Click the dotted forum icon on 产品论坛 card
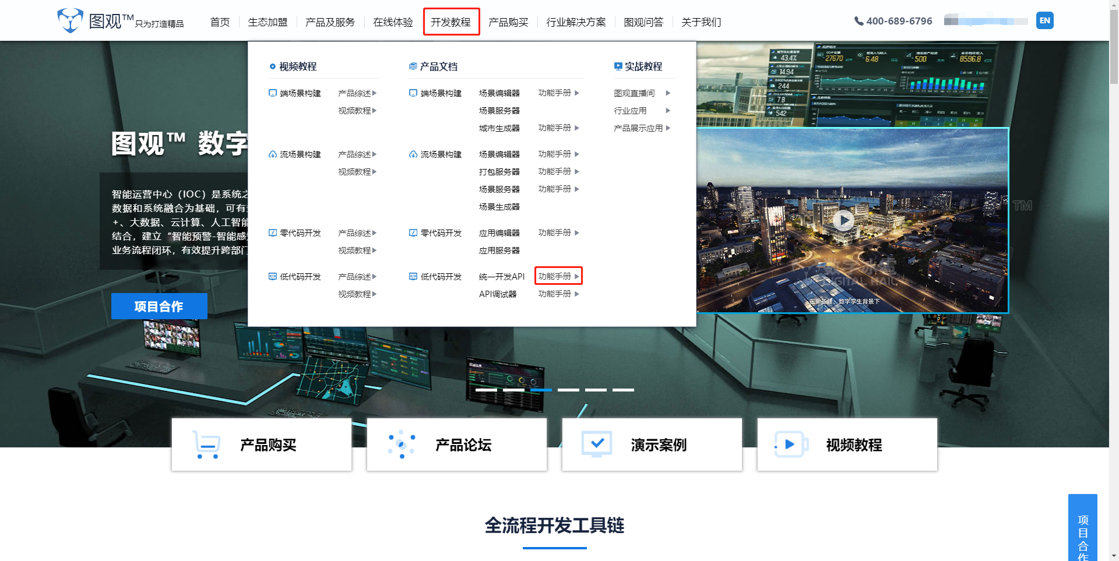Screen dimensions: 1119x561 tap(402, 444)
